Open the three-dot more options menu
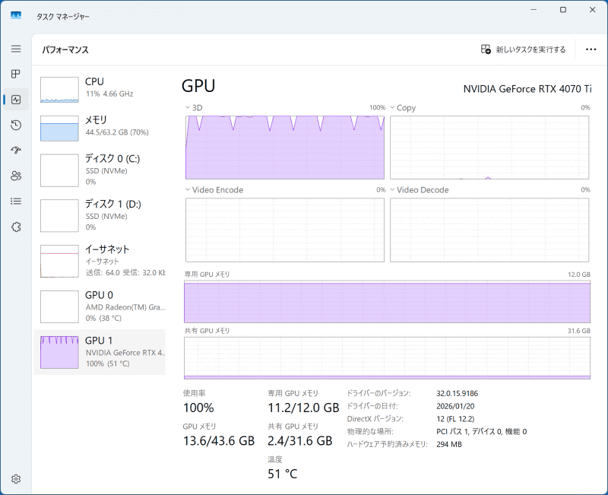 [591, 49]
